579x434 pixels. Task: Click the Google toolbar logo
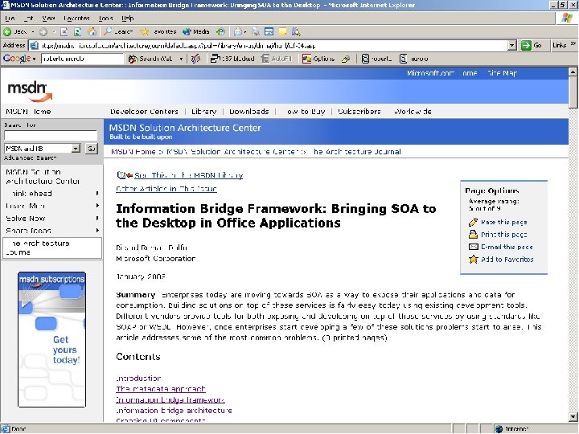coord(17,59)
